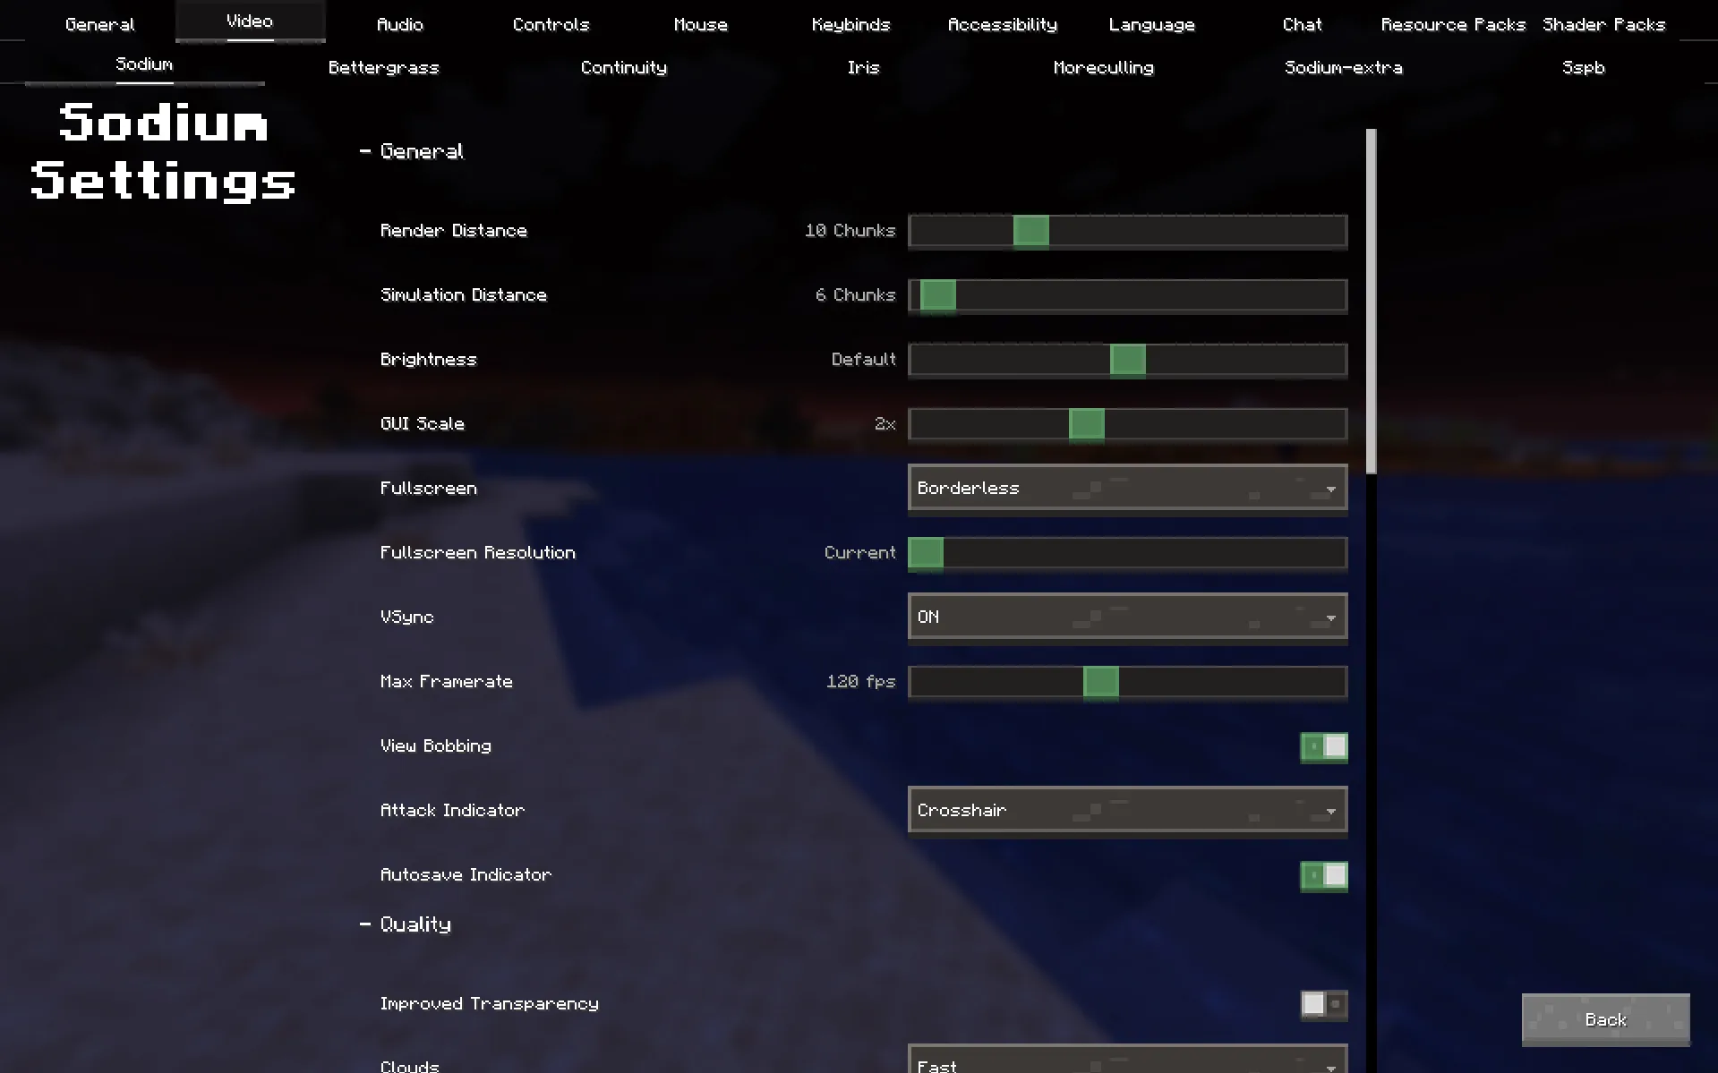The height and width of the screenshot is (1073, 1718).
Task: Open the Shader Packs tab
Action: tap(1603, 24)
